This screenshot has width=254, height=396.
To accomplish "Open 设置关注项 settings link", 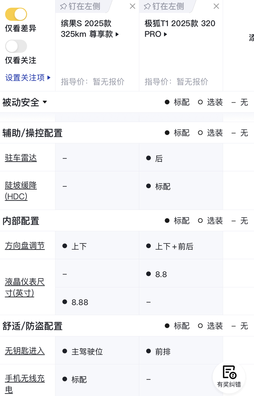I will coord(28,77).
